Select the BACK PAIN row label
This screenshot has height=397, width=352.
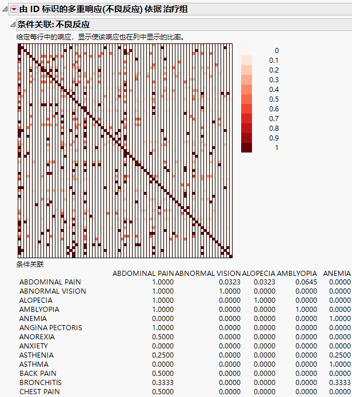(x=38, y=374)
